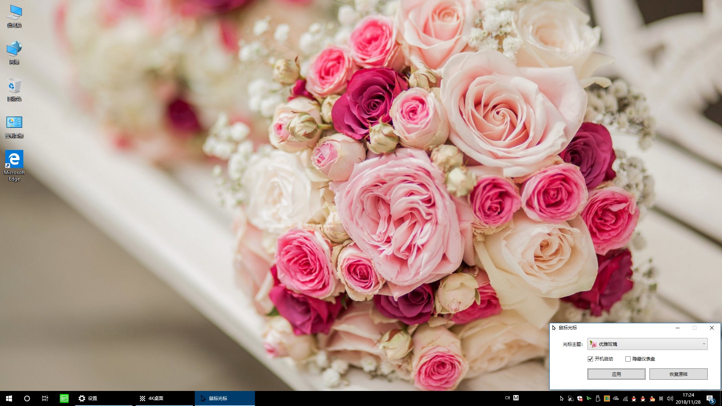Click the Windows Defender shield tray icon
This screenshot has width=722, height=406.
pyautogui.click(x=580, y=398)
